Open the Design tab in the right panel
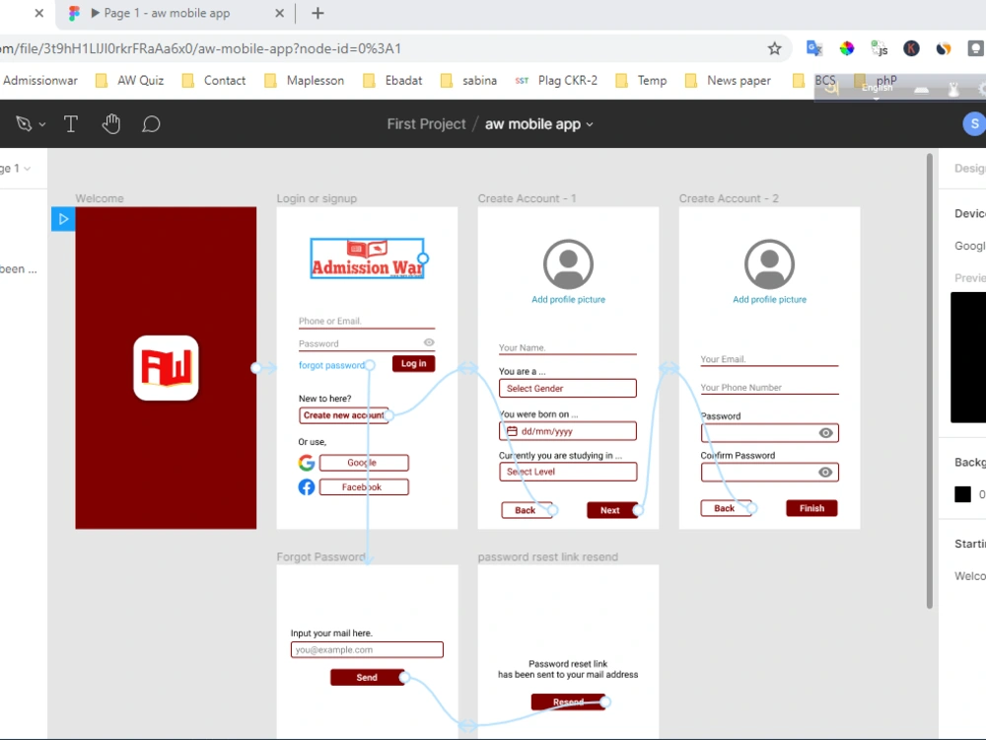986x740 pixels. (x=971, y=168)
